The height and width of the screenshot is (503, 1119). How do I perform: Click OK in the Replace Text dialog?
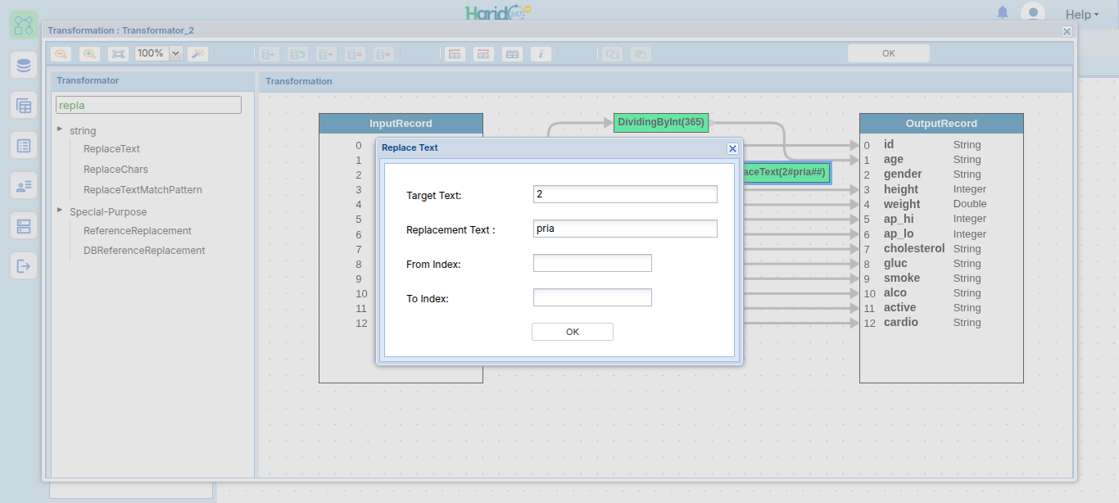tap(573, 332)
